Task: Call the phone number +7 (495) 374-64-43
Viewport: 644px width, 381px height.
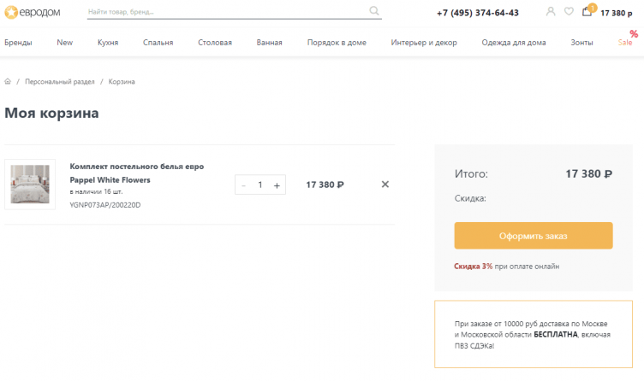Action: coord(478,13)
